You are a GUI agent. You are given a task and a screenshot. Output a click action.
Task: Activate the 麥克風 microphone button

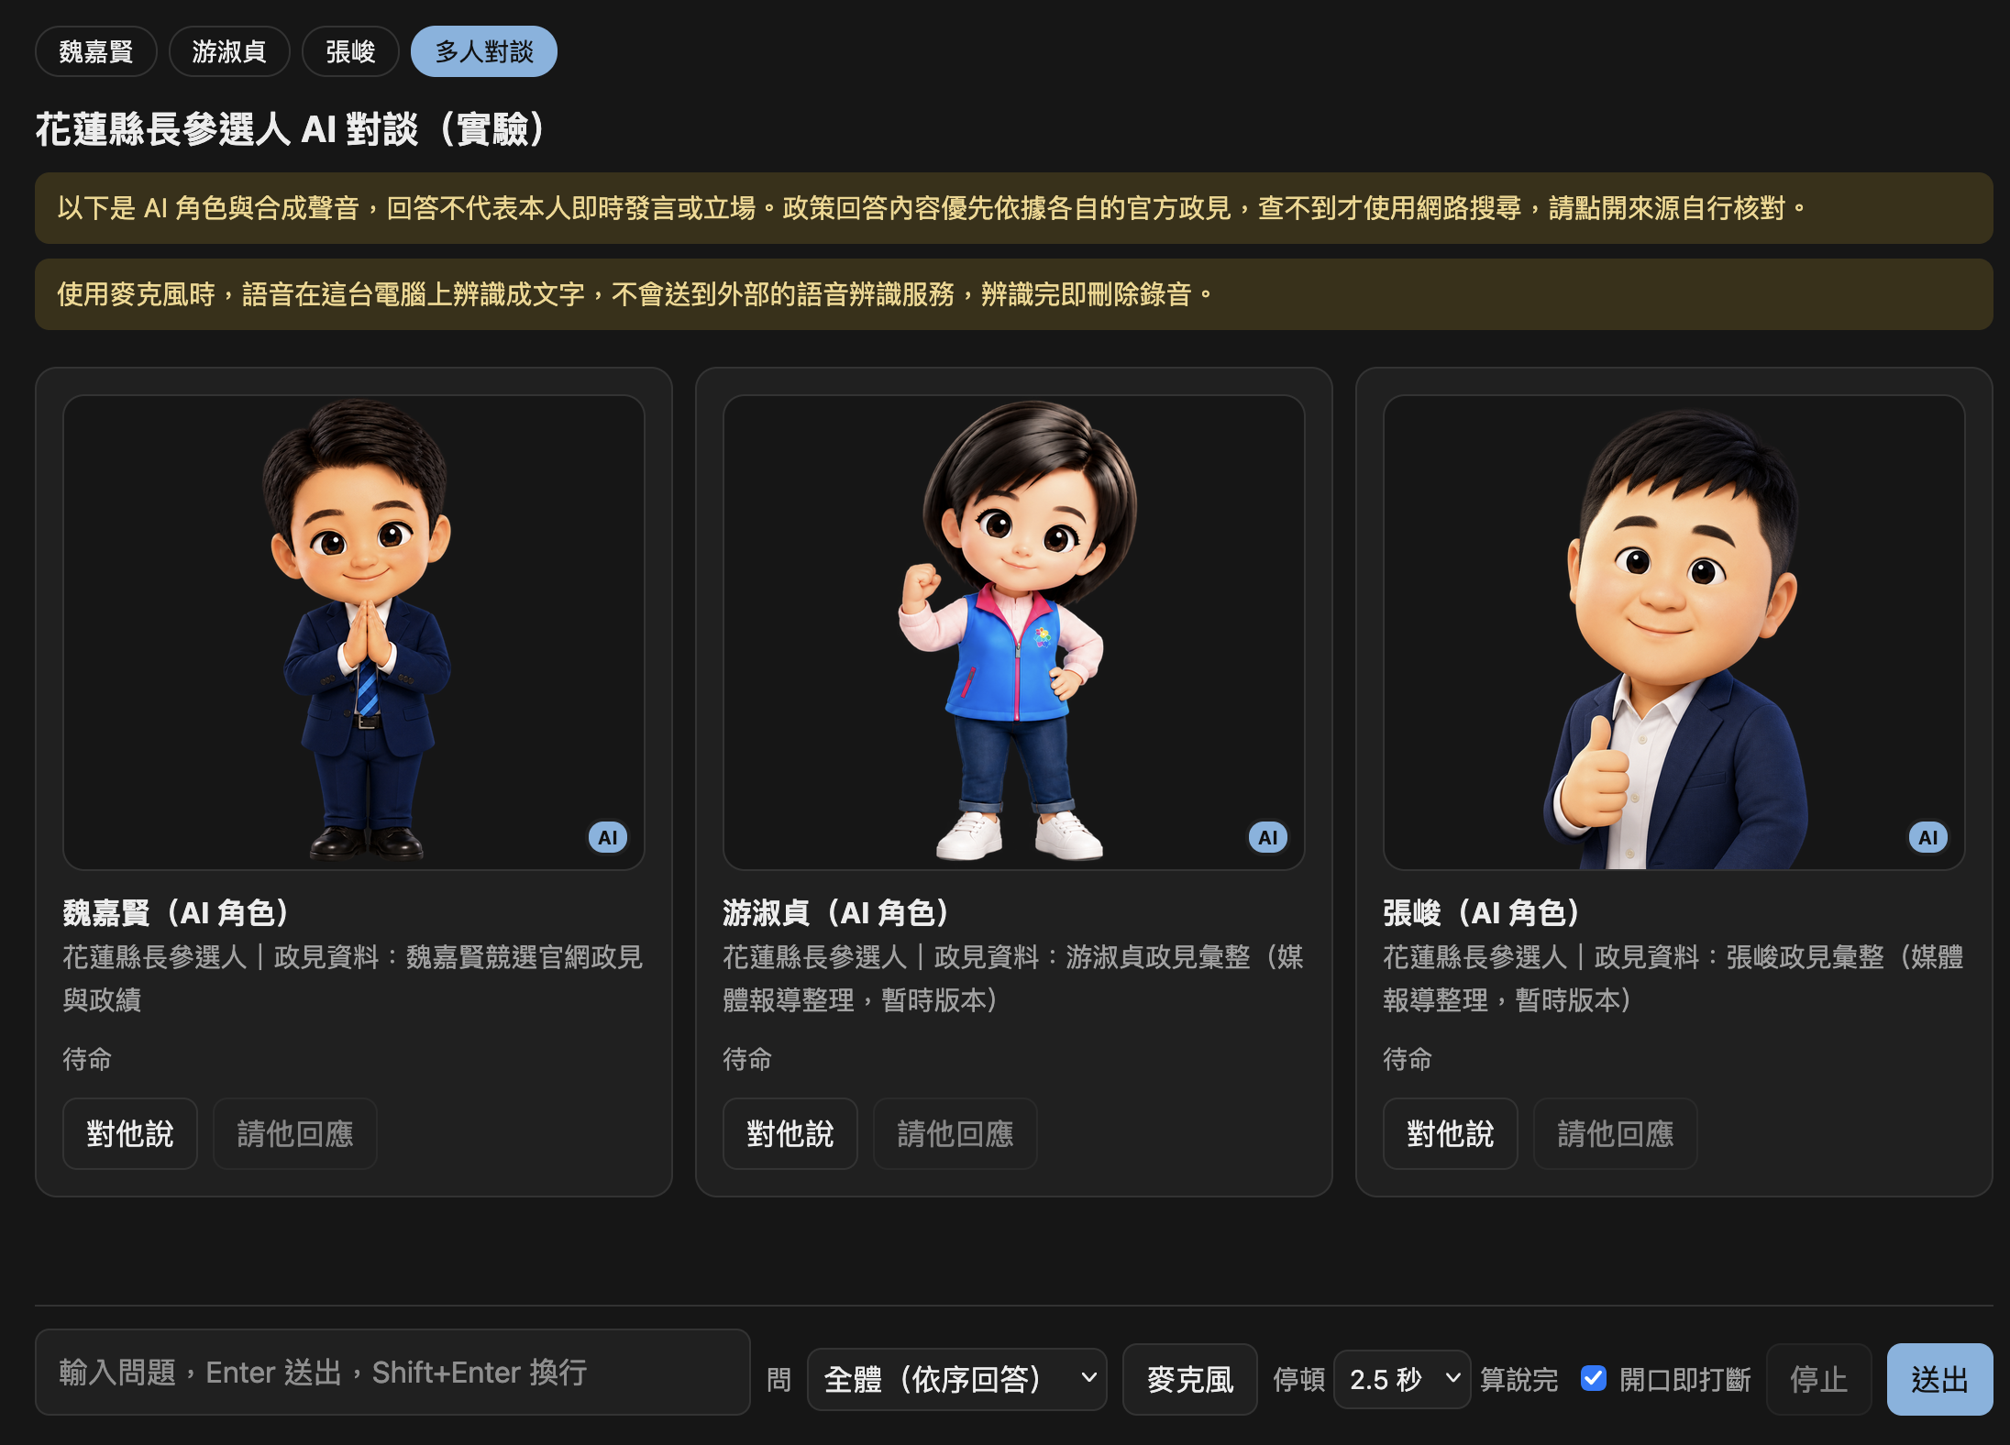click(x=1190, y=1379)
